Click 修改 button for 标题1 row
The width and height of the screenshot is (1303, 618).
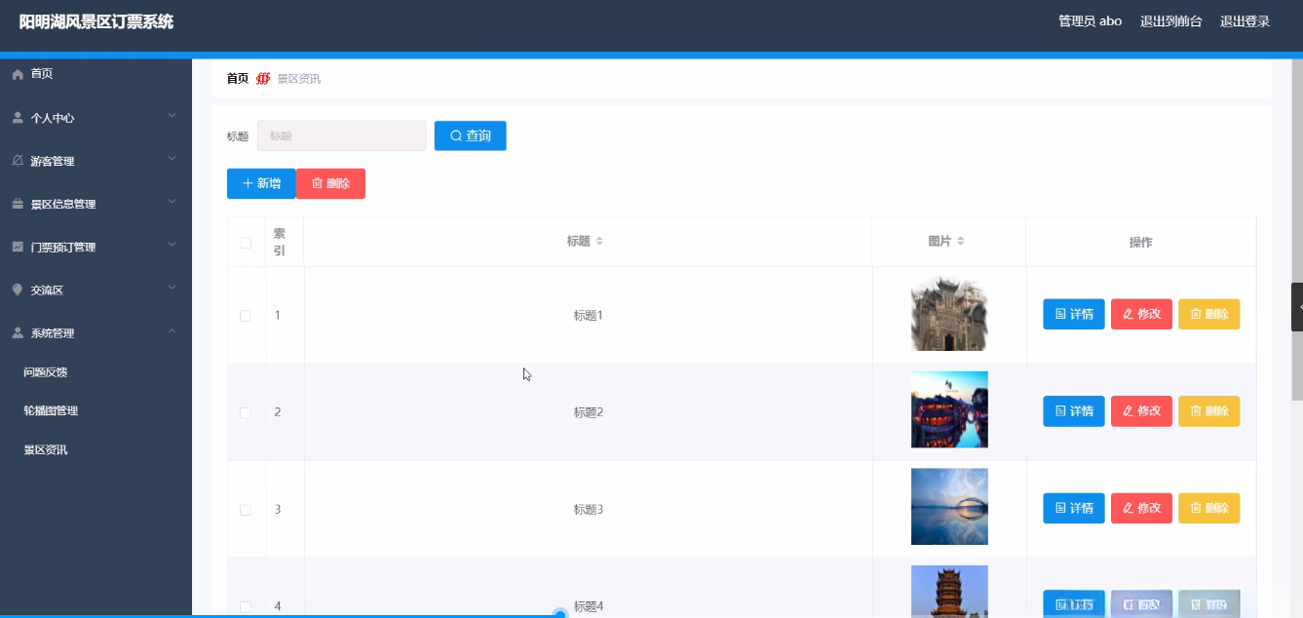[1141, 314]
